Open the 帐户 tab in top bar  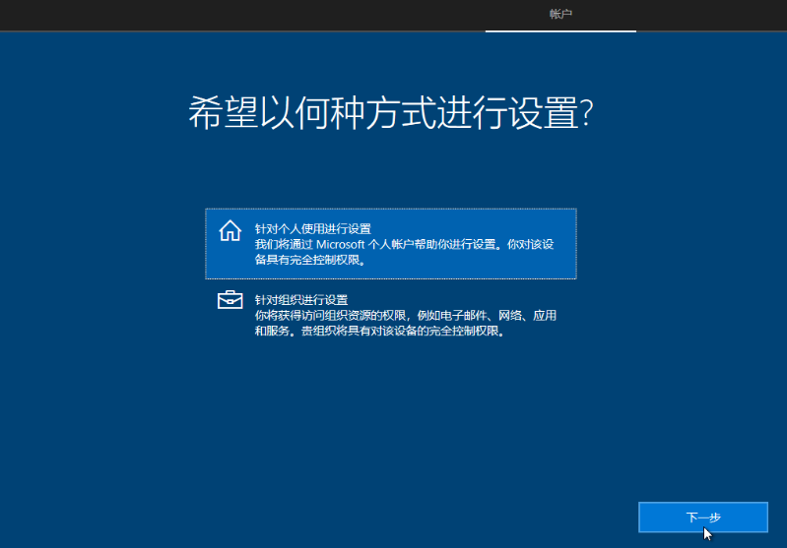[x=560, y=14]
